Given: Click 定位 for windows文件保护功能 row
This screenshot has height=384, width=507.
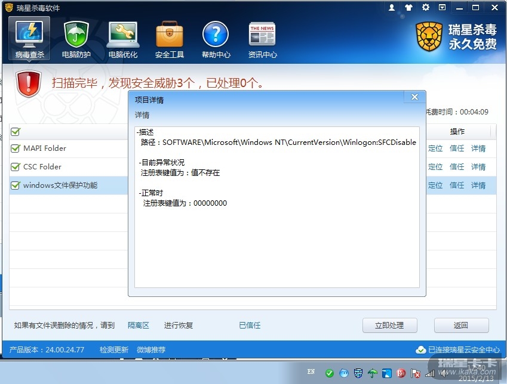Looking at the screenshot, I should pyautogui.click(x=435, y=185).
